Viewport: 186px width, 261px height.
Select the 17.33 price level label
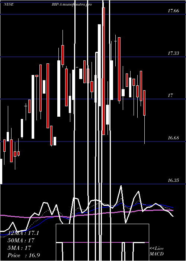173,53
